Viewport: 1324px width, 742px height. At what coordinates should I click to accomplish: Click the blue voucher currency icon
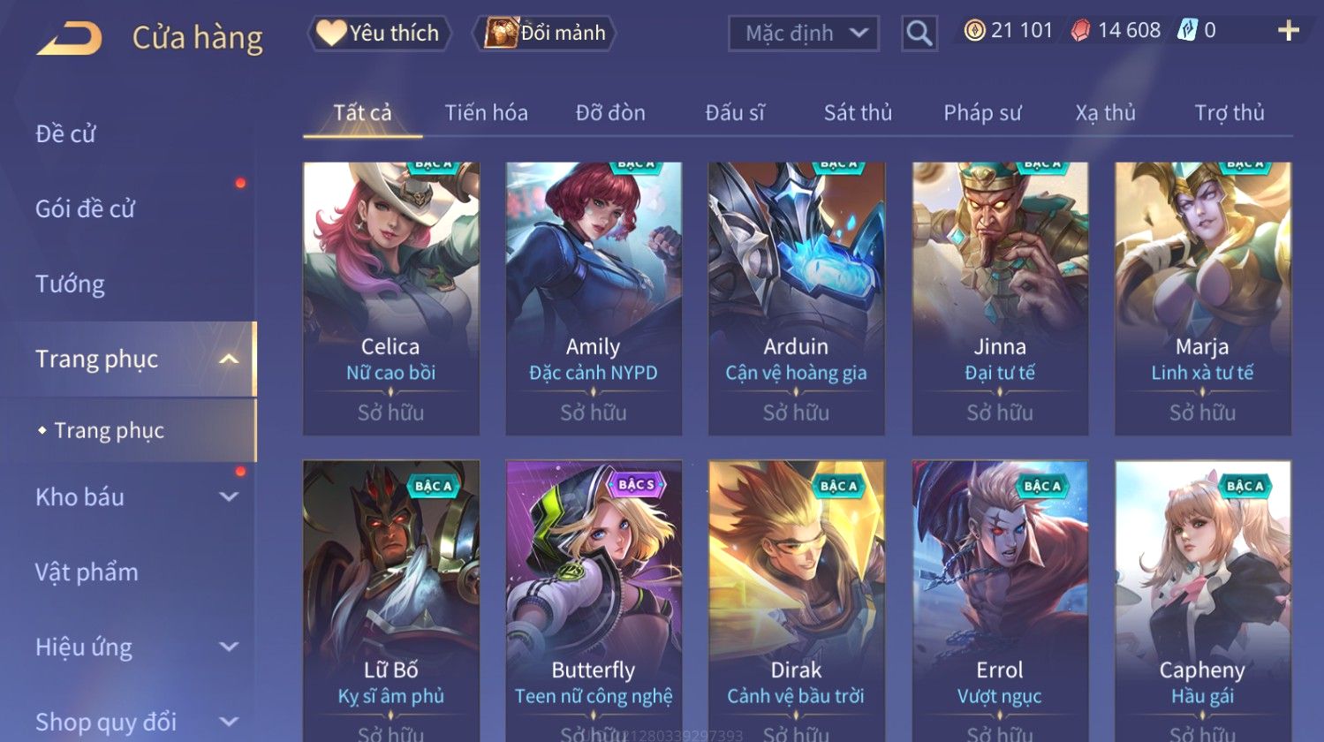[1187, 31]
